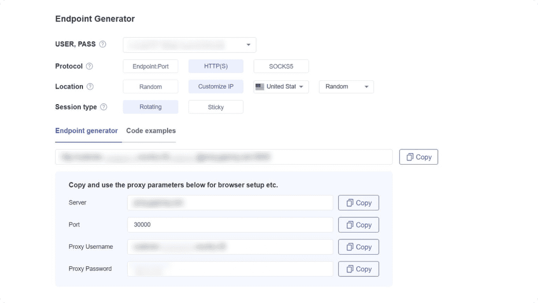This screenshot has height=303, width=538.
Task: Select the SOCKS5 protocol option
Action: click(282, 66)
